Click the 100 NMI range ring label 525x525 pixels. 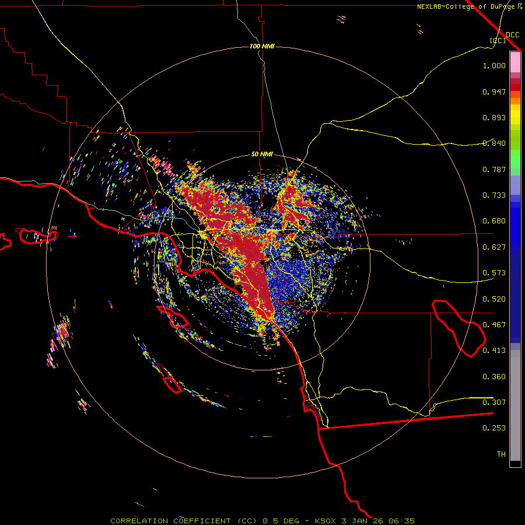coord(262,46)
